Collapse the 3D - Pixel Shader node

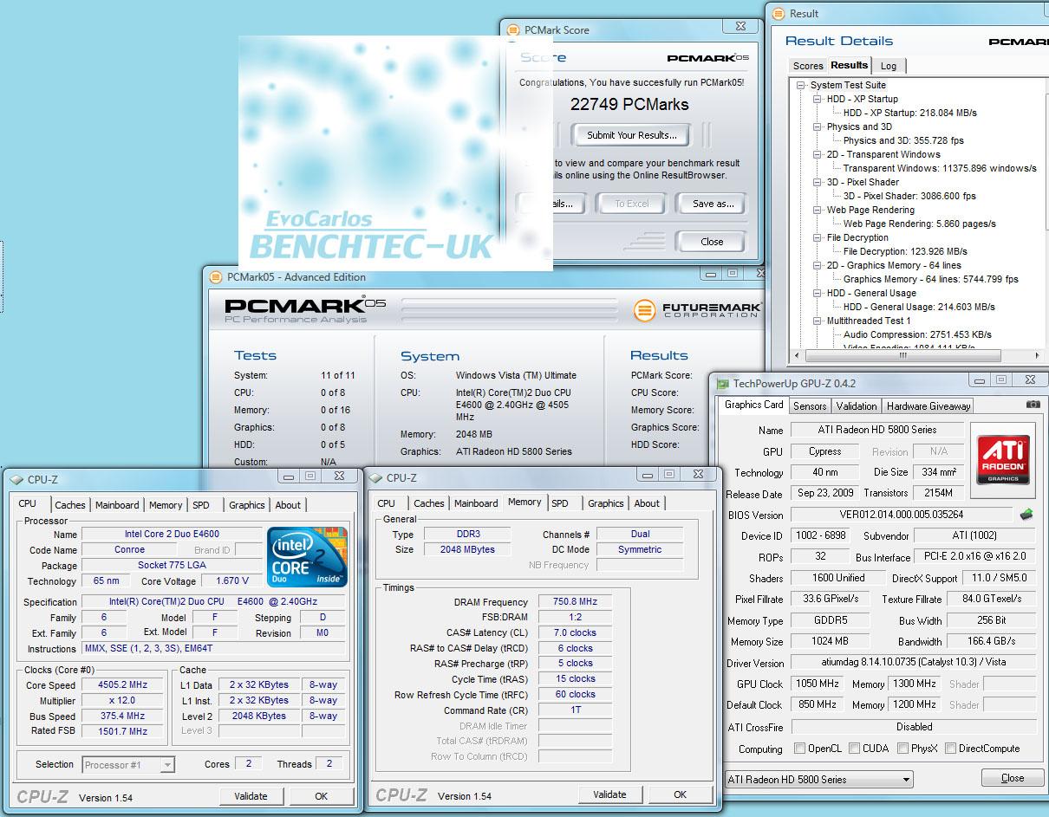click(x=818, y=182)
